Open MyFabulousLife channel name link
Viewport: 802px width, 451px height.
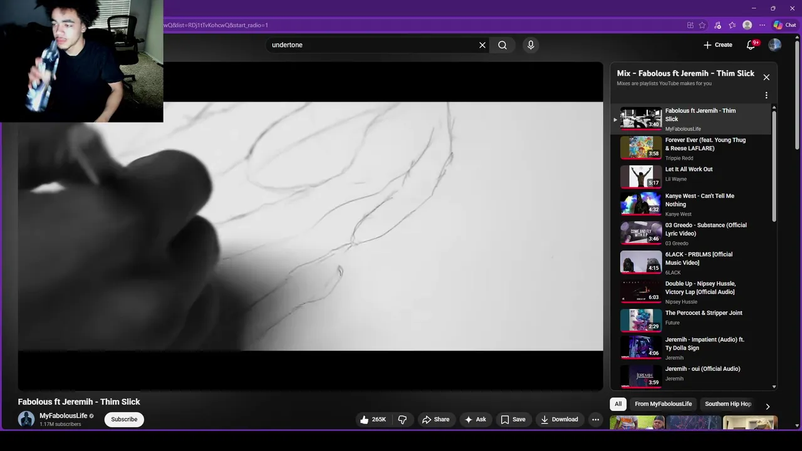tap(63, 416)
